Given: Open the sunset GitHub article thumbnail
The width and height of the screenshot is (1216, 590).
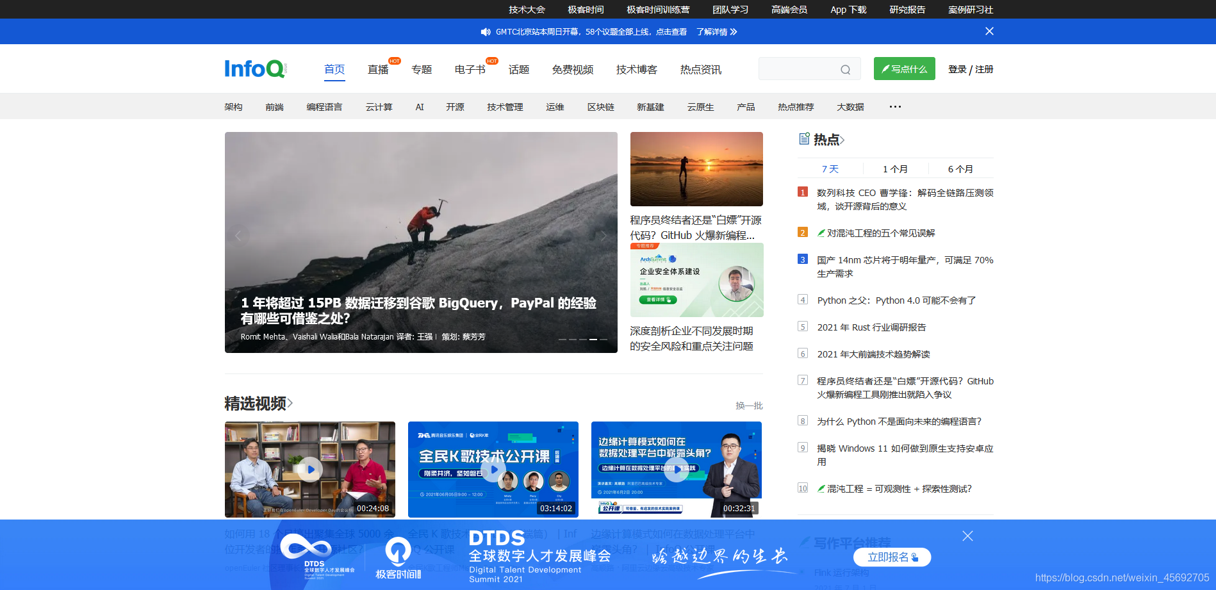Looking at the screenshot, I should 696,169.
